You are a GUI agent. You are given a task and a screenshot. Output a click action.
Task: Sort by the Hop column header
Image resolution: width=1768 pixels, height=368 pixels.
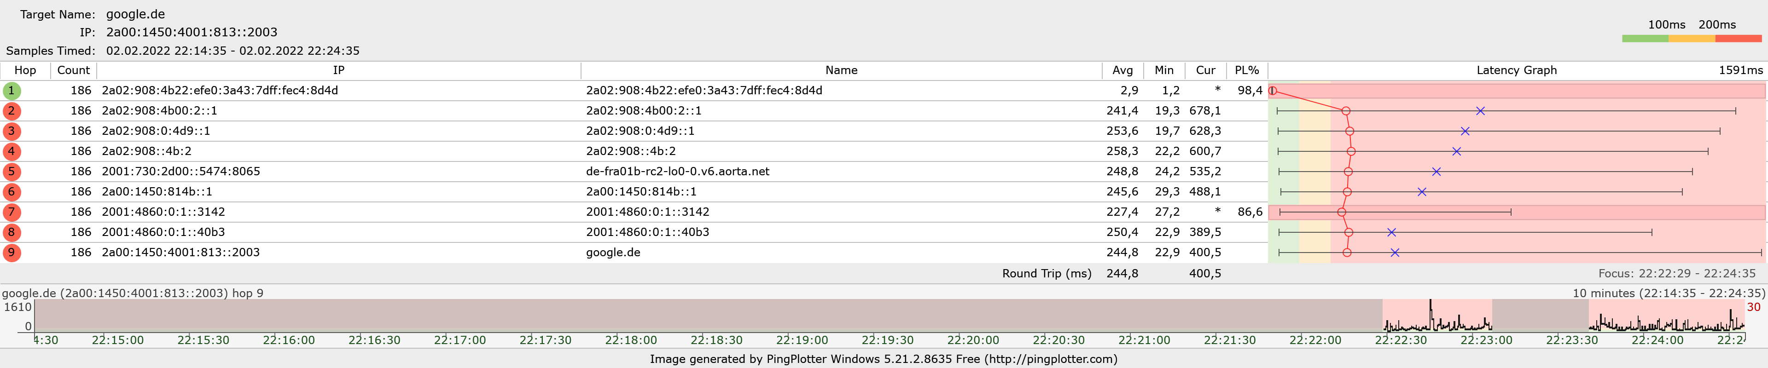coord(25,70)
